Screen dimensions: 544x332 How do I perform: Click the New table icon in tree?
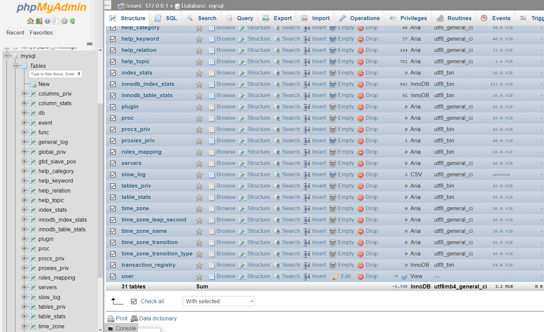click(x=33, y=84)
